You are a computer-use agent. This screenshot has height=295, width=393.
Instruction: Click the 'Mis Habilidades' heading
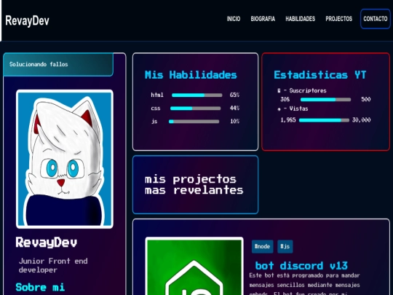pos(191,75)
